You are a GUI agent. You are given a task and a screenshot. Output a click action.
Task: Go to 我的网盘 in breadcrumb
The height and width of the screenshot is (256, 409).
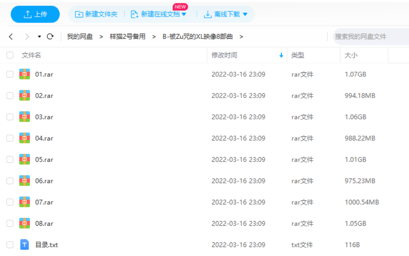(x=80, y=37)
